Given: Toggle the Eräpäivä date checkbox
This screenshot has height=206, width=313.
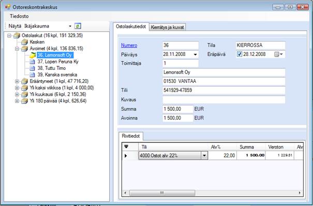Looking at the screenshot, I should 240,54.
